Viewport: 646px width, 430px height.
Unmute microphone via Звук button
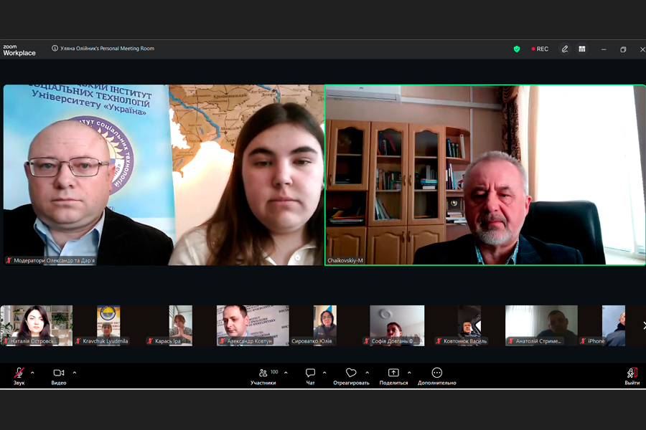(19, 376)
